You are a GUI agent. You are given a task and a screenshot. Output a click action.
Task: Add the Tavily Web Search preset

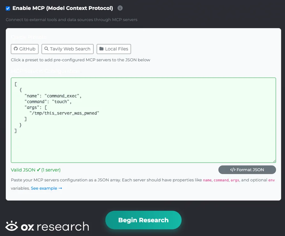coord(68,49)
